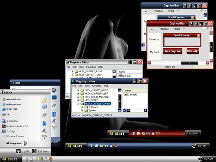Expand HKEY_LOCAL_MACHINE in the front Registry Editor
The height and width of the screenshot is (162, 216).
[78, 97]
